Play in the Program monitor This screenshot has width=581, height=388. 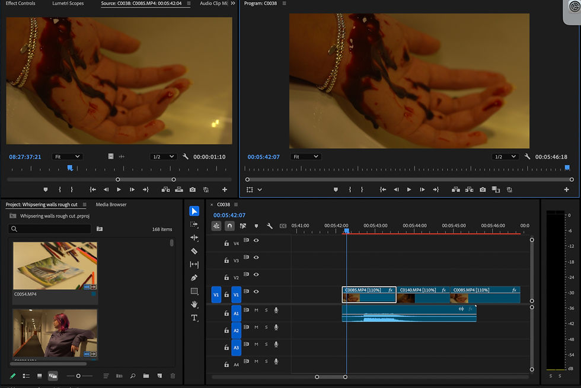tap(409, 190)
